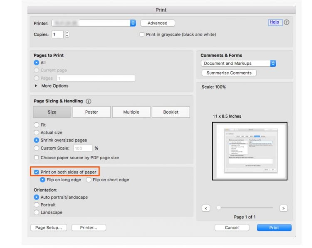This screenshot has height=248, width=312.
Task: Select Flip on long edge
Action: (42, 180)
